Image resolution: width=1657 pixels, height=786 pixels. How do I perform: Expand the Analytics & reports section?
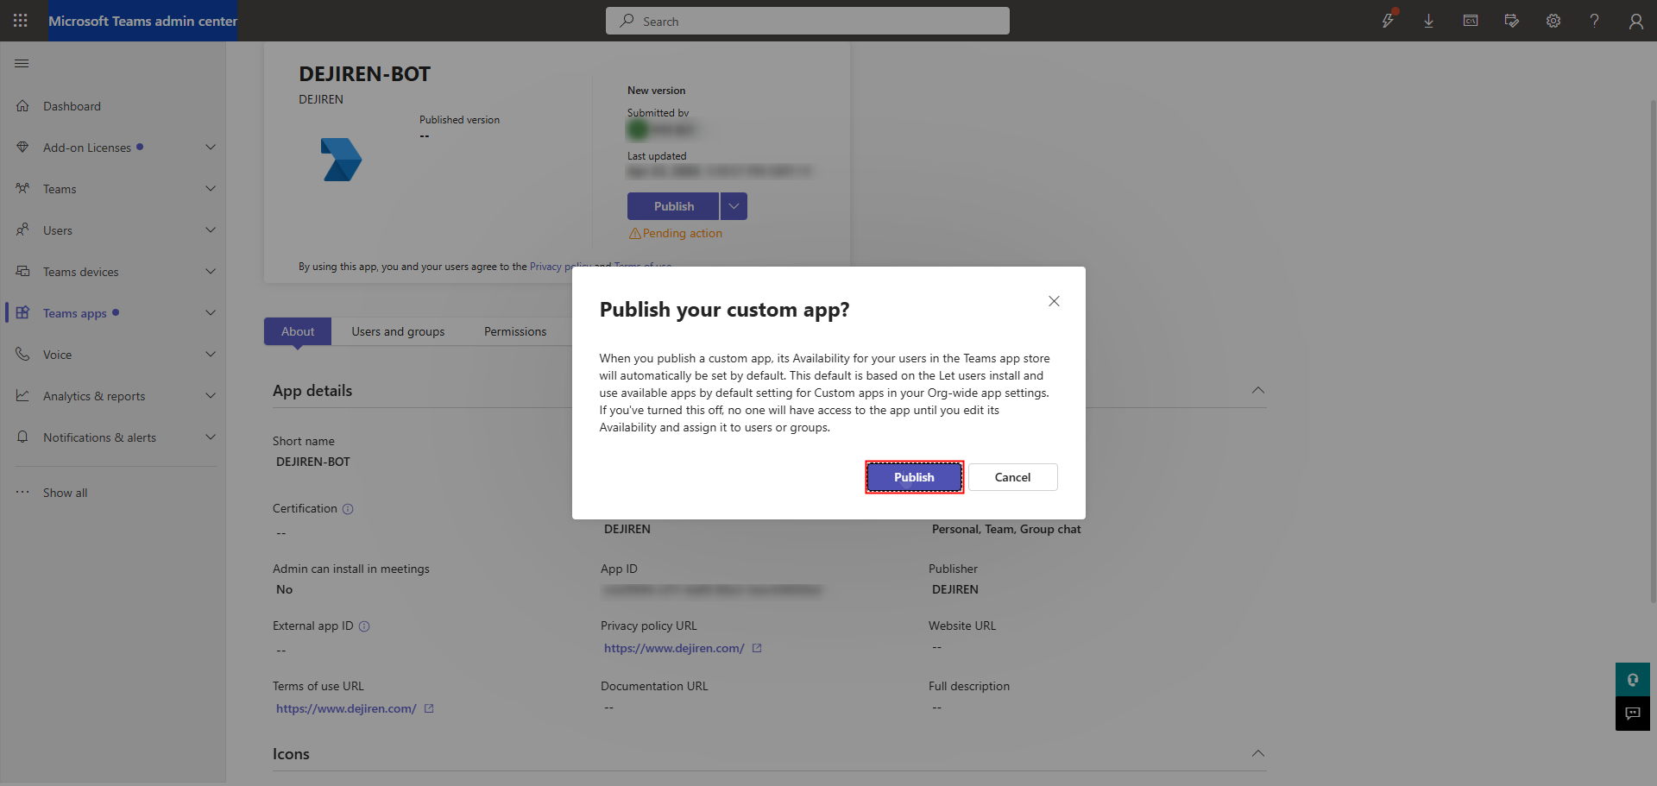(x=211, y=396)
